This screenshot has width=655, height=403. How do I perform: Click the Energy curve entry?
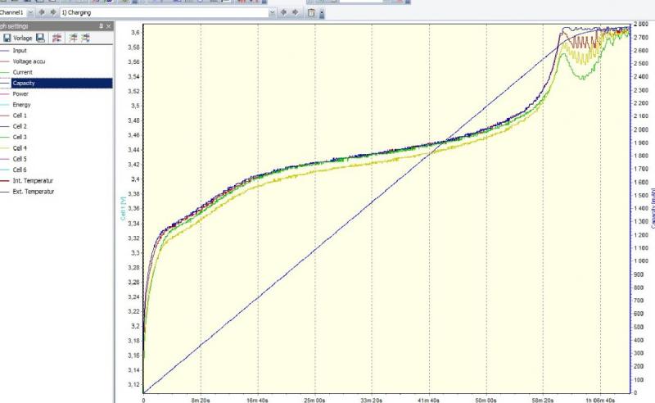pos(21,105)
